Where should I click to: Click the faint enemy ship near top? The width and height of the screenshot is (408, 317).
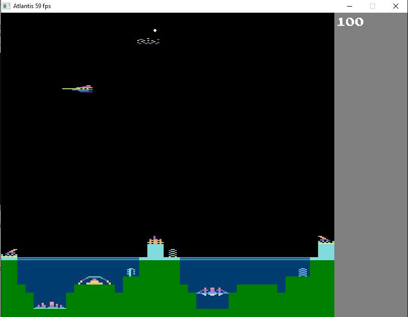[x=148, y=41]
